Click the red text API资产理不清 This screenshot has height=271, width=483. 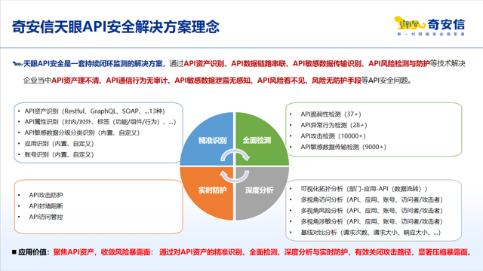point(75,81)
